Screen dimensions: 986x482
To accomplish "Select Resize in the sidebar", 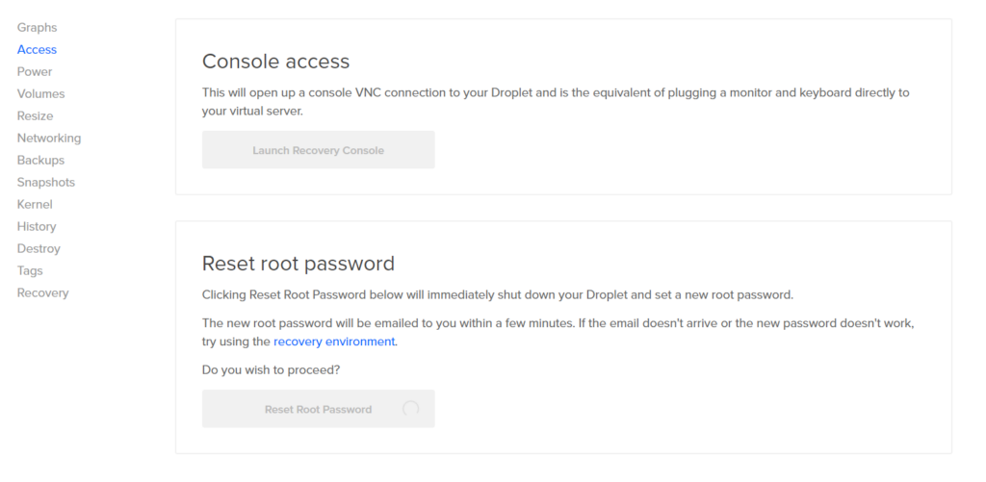I will coord(36,115).
